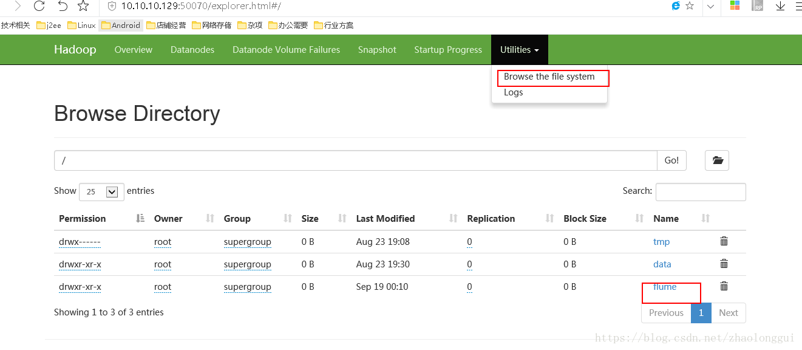Choose Browse the file system
802x350 pixels.
click(549, 77)
